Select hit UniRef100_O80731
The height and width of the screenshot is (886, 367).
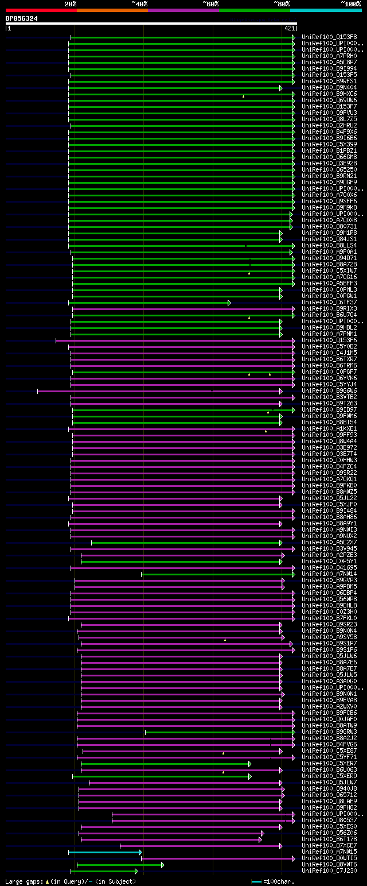(329, 227)
